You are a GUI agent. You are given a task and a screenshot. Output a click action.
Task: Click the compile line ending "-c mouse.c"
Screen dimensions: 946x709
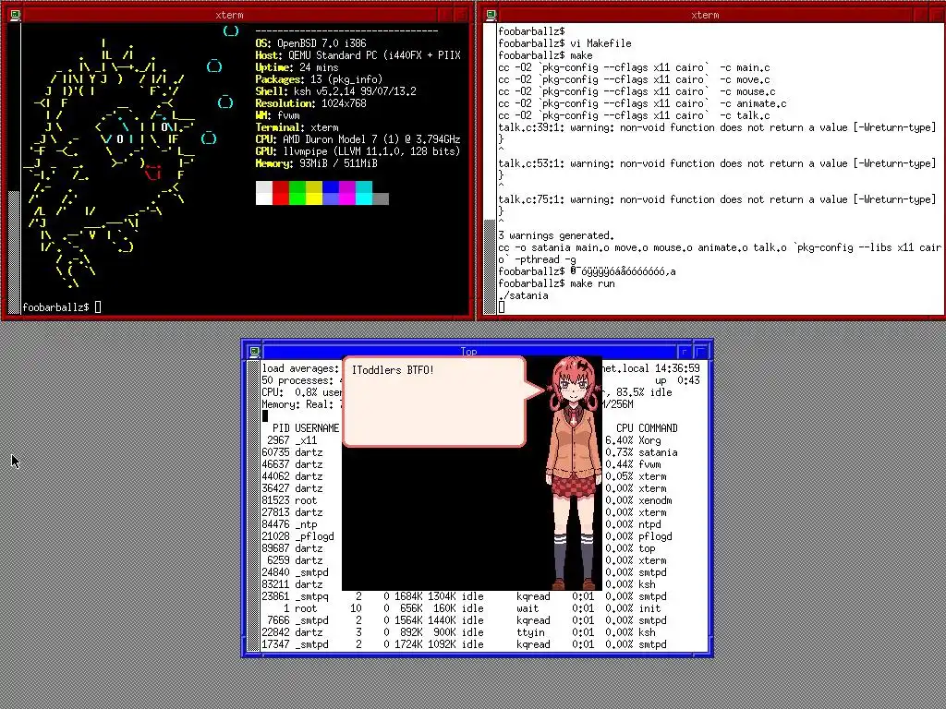click(637, 91)
